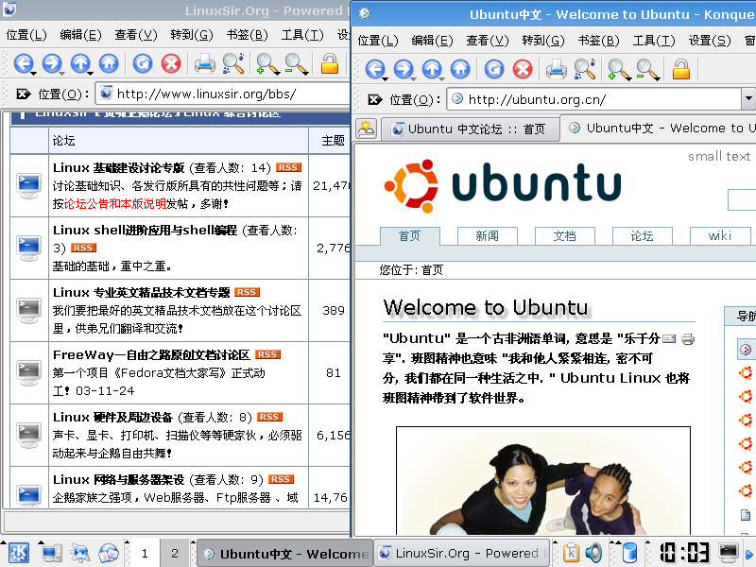
Task: Click printer icon beside the Welcome article
Action: (x=688, y=339)
